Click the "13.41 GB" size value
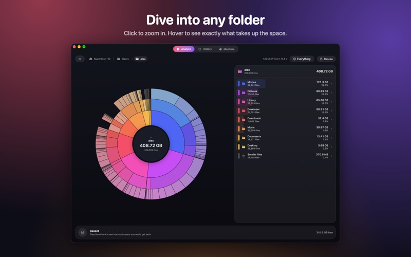 [323, 136]
